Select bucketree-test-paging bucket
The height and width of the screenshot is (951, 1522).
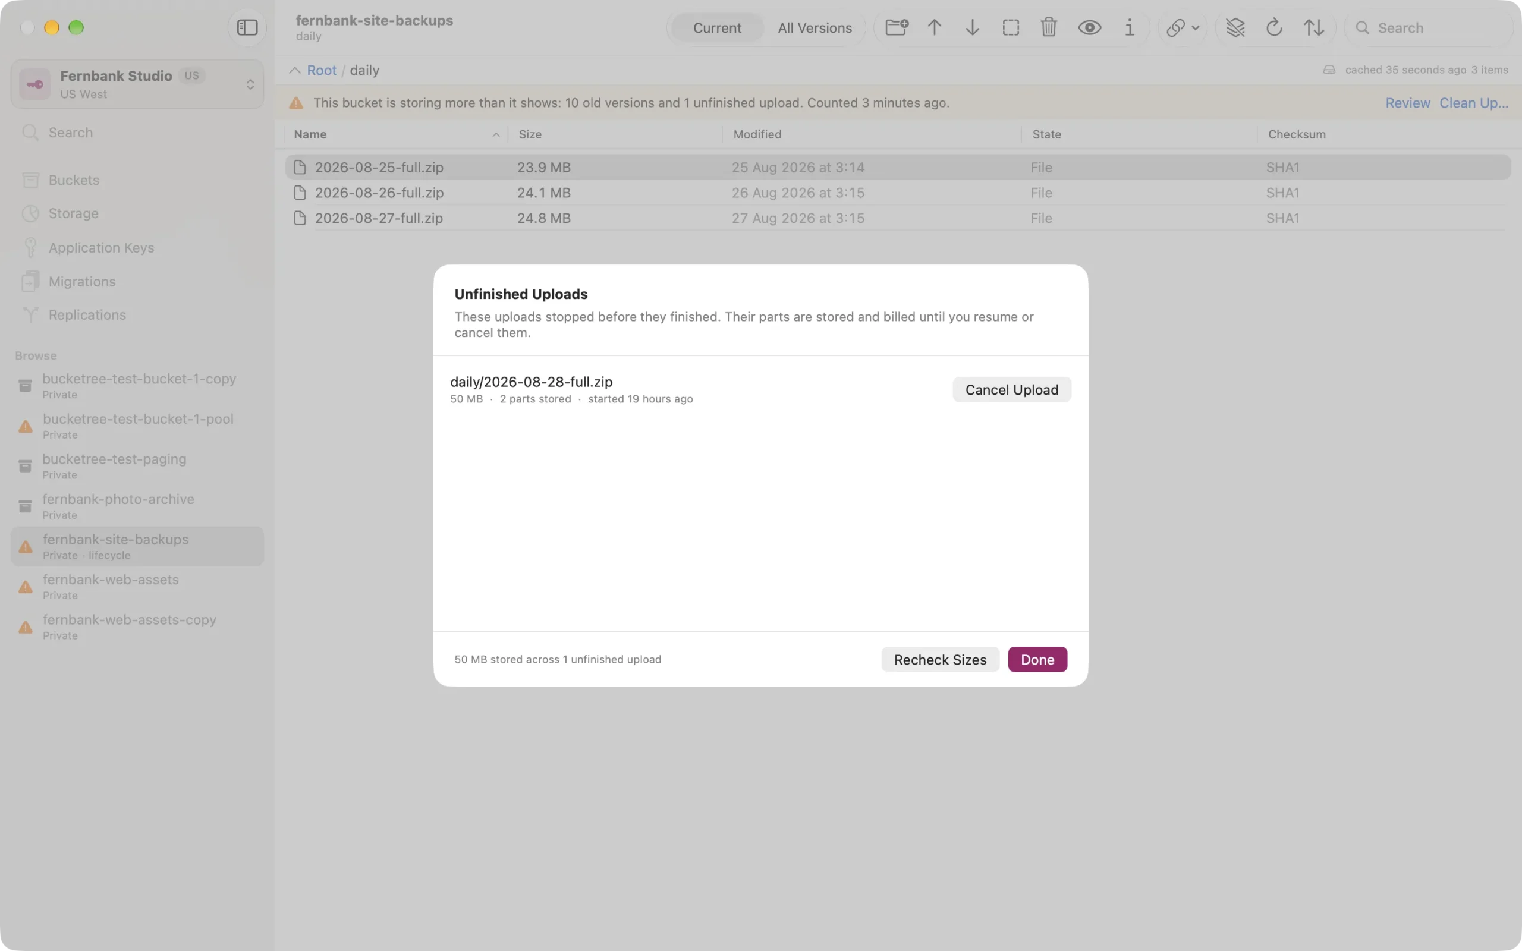(x=137, y=466)
